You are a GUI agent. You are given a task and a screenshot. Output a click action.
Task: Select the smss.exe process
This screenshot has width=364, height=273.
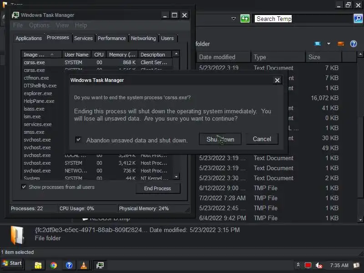34,132
